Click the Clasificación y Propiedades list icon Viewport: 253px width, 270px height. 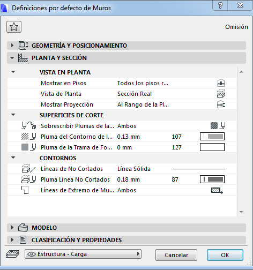[x=23, y=240]
